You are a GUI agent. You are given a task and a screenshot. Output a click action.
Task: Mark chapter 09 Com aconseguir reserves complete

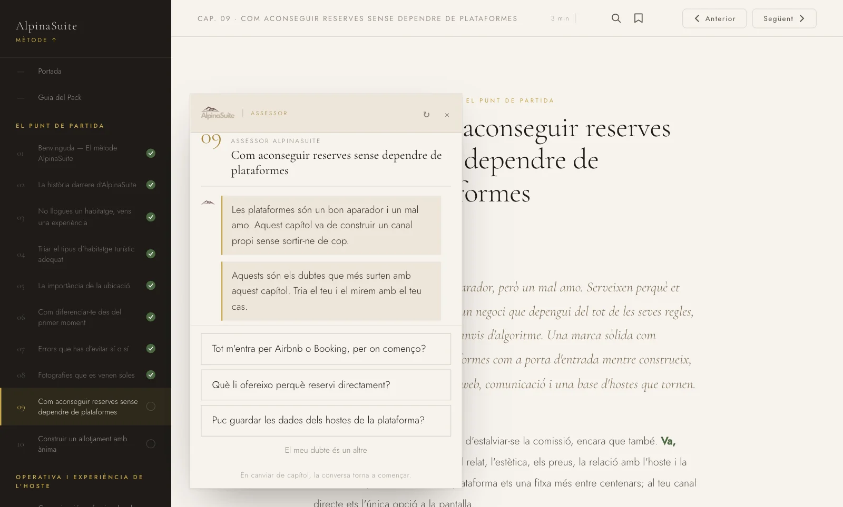click(x=151, y=406)
